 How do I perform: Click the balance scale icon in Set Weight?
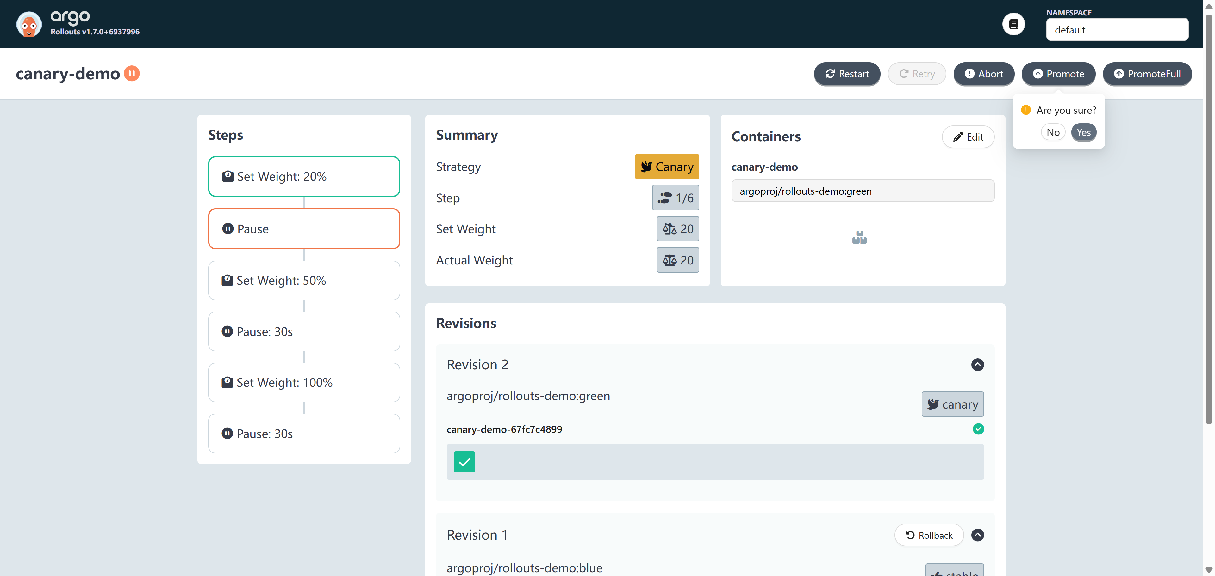pyautogui.click(x=669, y=229)
